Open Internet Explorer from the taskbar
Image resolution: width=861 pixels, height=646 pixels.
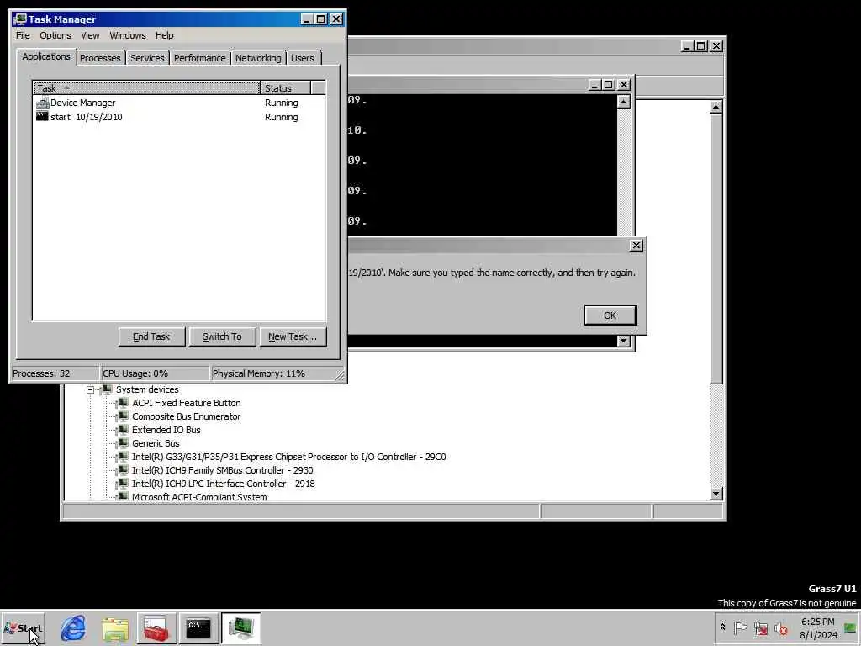73,627
